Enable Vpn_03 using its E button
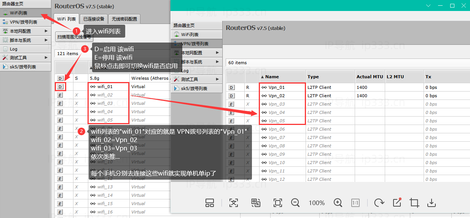Viewport: 470px width, 218px height. 232,104
